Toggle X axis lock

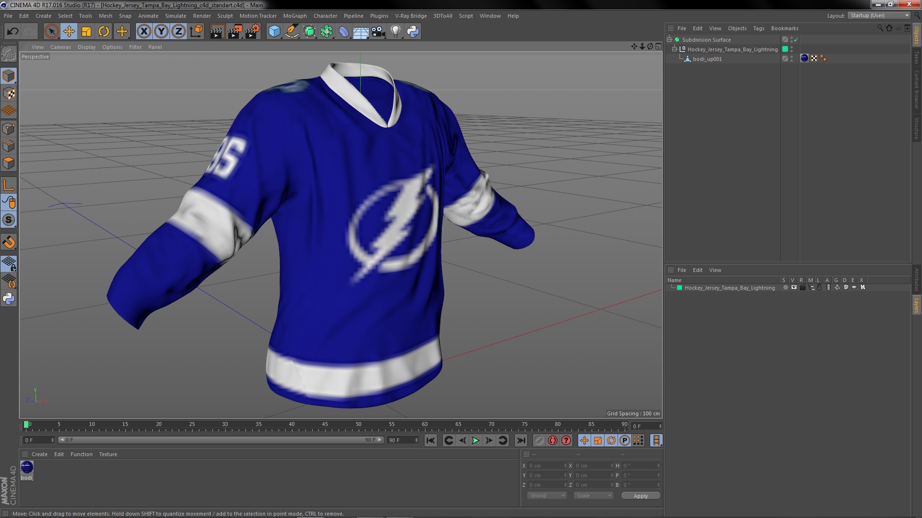pyautogui.click(x=144, y=32)
